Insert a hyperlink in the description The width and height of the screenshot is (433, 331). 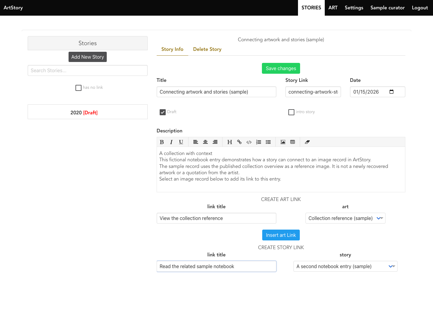(239, 142)
